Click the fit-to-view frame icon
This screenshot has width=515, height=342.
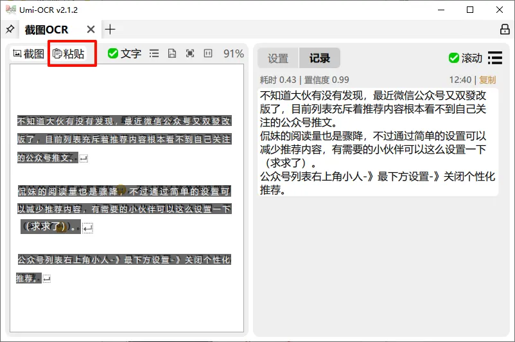(x=190, y=53)
